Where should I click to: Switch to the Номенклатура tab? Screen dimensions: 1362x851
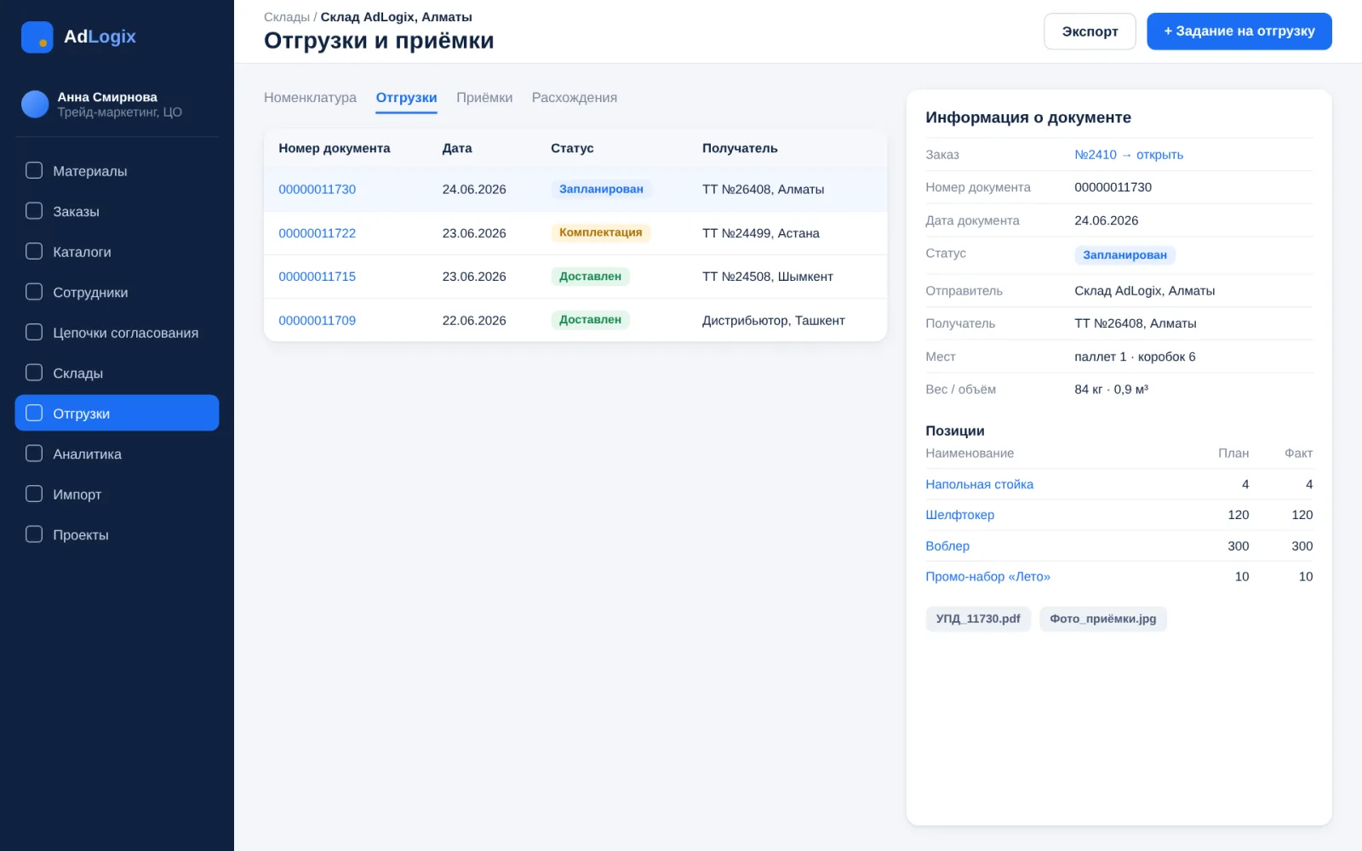(310, 98)
